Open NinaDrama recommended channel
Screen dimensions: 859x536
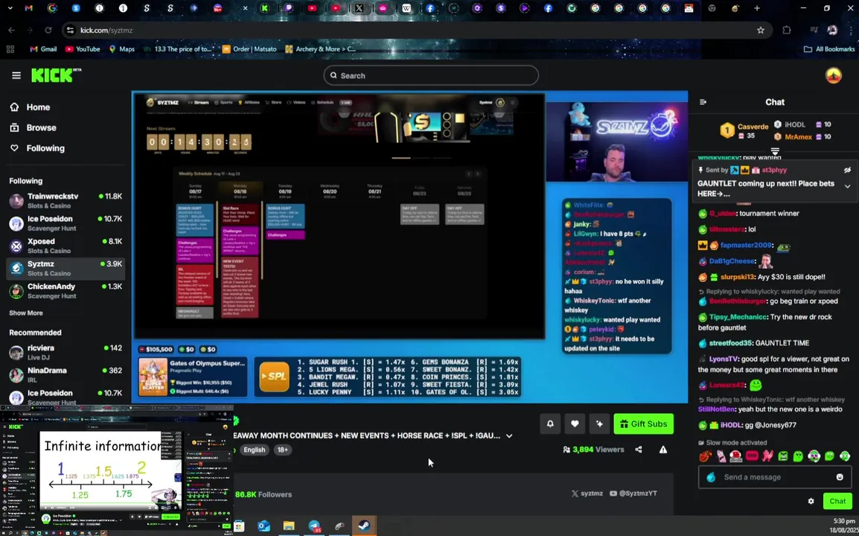66,375
